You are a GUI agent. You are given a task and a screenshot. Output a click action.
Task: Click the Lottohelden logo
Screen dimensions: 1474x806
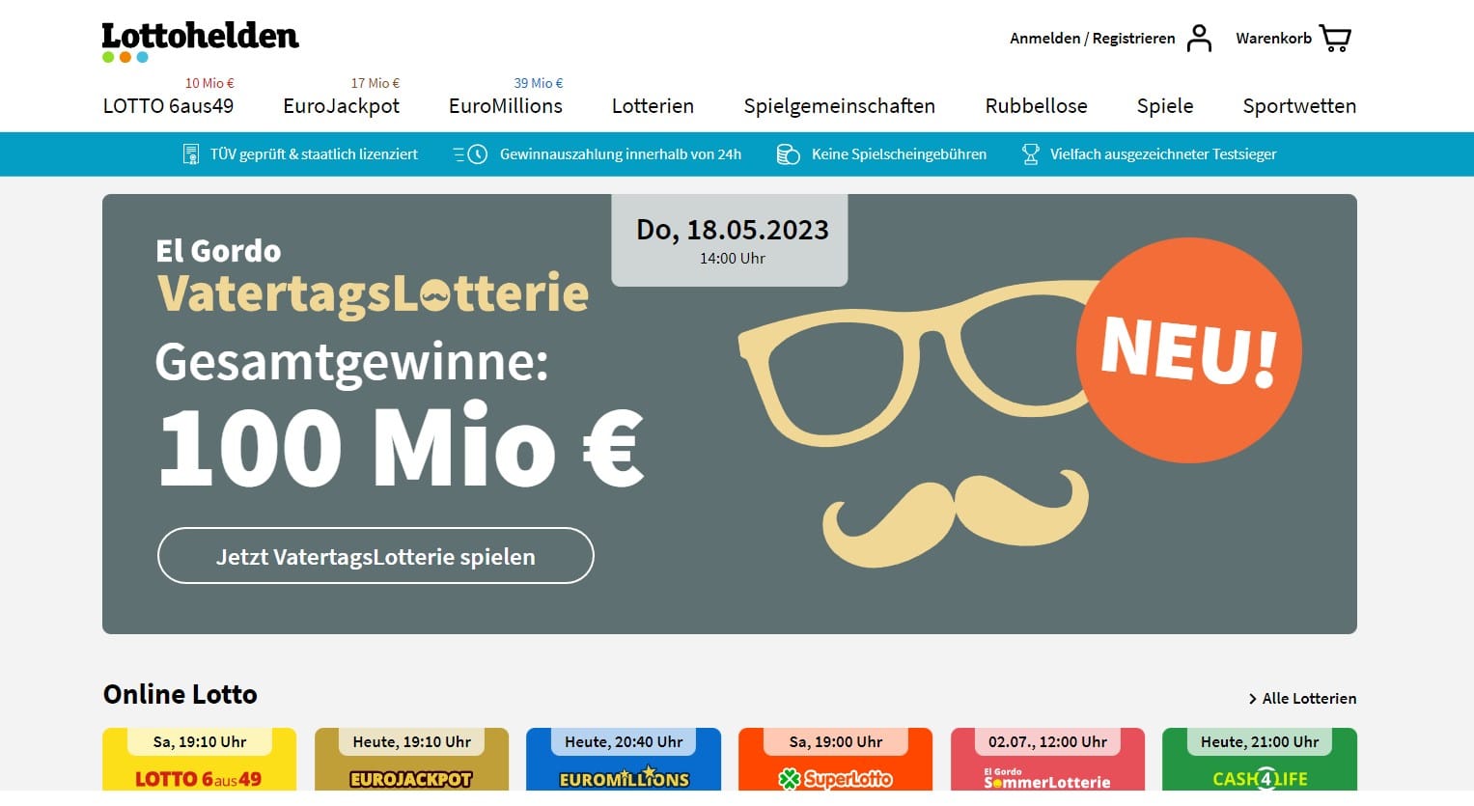[x=201, y=42]
